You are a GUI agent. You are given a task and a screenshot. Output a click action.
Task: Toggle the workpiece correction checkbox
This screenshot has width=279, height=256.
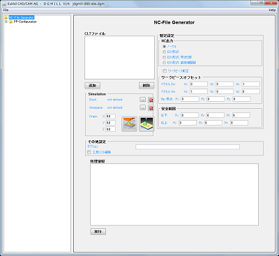(x=165, y=70)
